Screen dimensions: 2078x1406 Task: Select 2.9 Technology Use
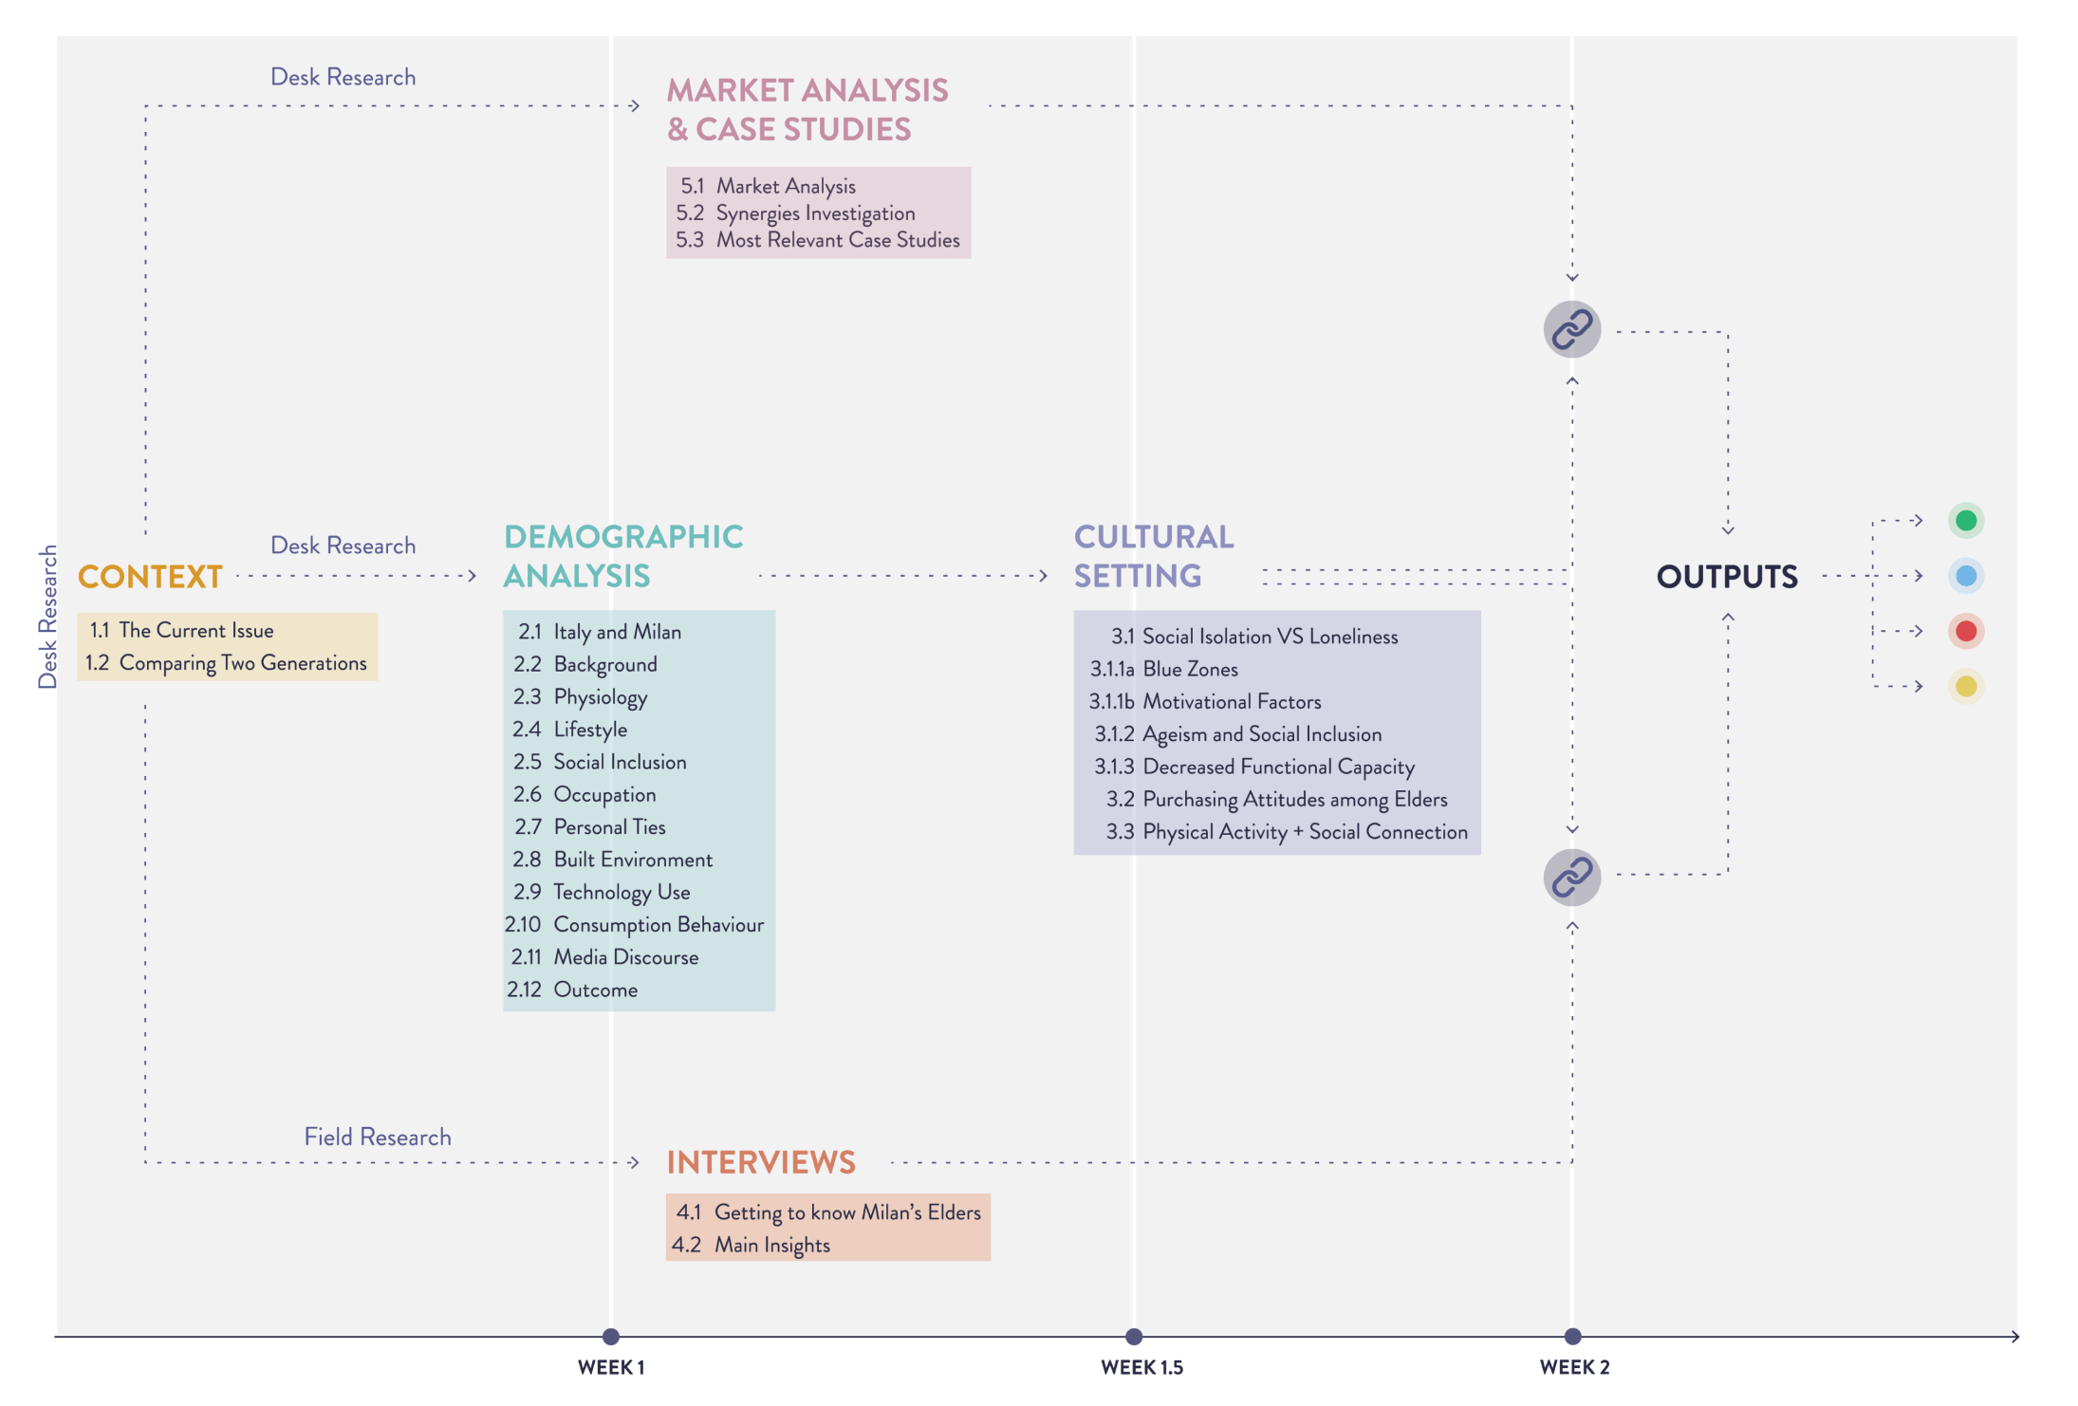pos(602,892)
